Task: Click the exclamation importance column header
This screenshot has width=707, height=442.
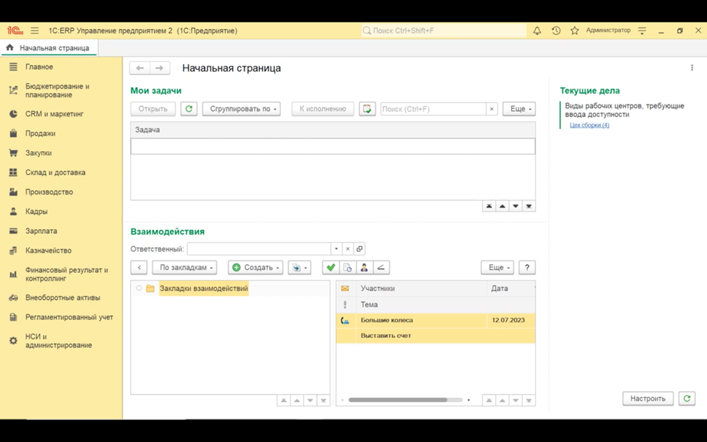Action: pos(345,304)
